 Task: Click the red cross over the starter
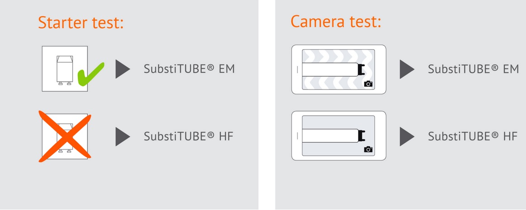[65, 136]
